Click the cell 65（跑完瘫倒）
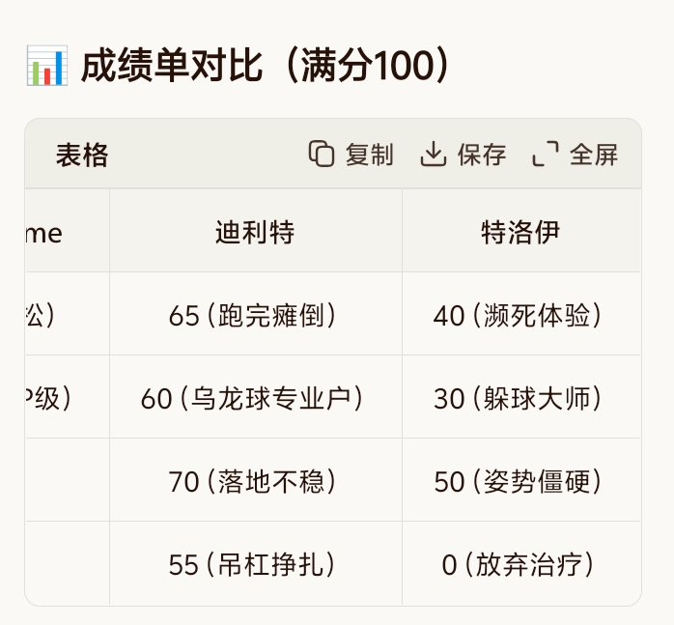This screenshot has height=625, width=674. tap(255, 315)
